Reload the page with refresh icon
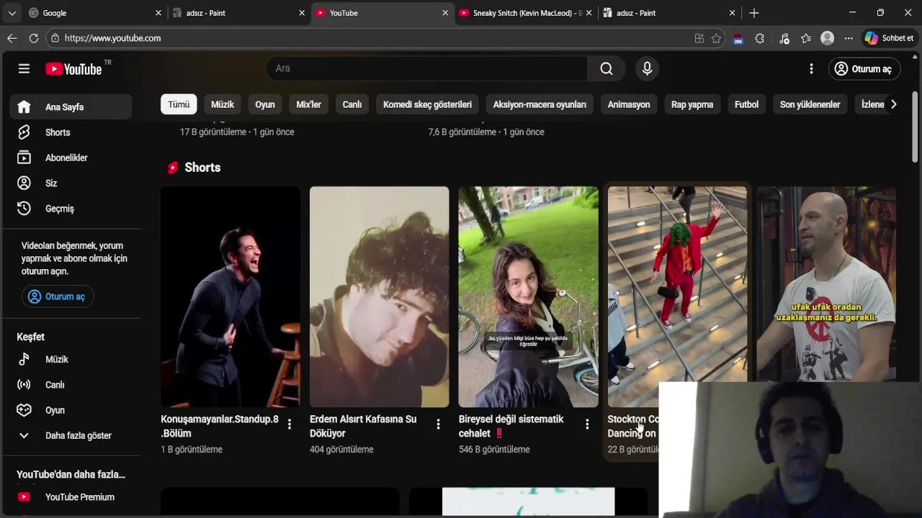Image resolution: width=922 pixels, height=518 pixels. pos(34,38)
